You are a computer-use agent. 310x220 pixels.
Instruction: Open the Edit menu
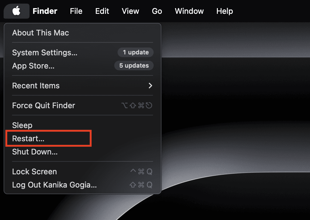[102, 11]
